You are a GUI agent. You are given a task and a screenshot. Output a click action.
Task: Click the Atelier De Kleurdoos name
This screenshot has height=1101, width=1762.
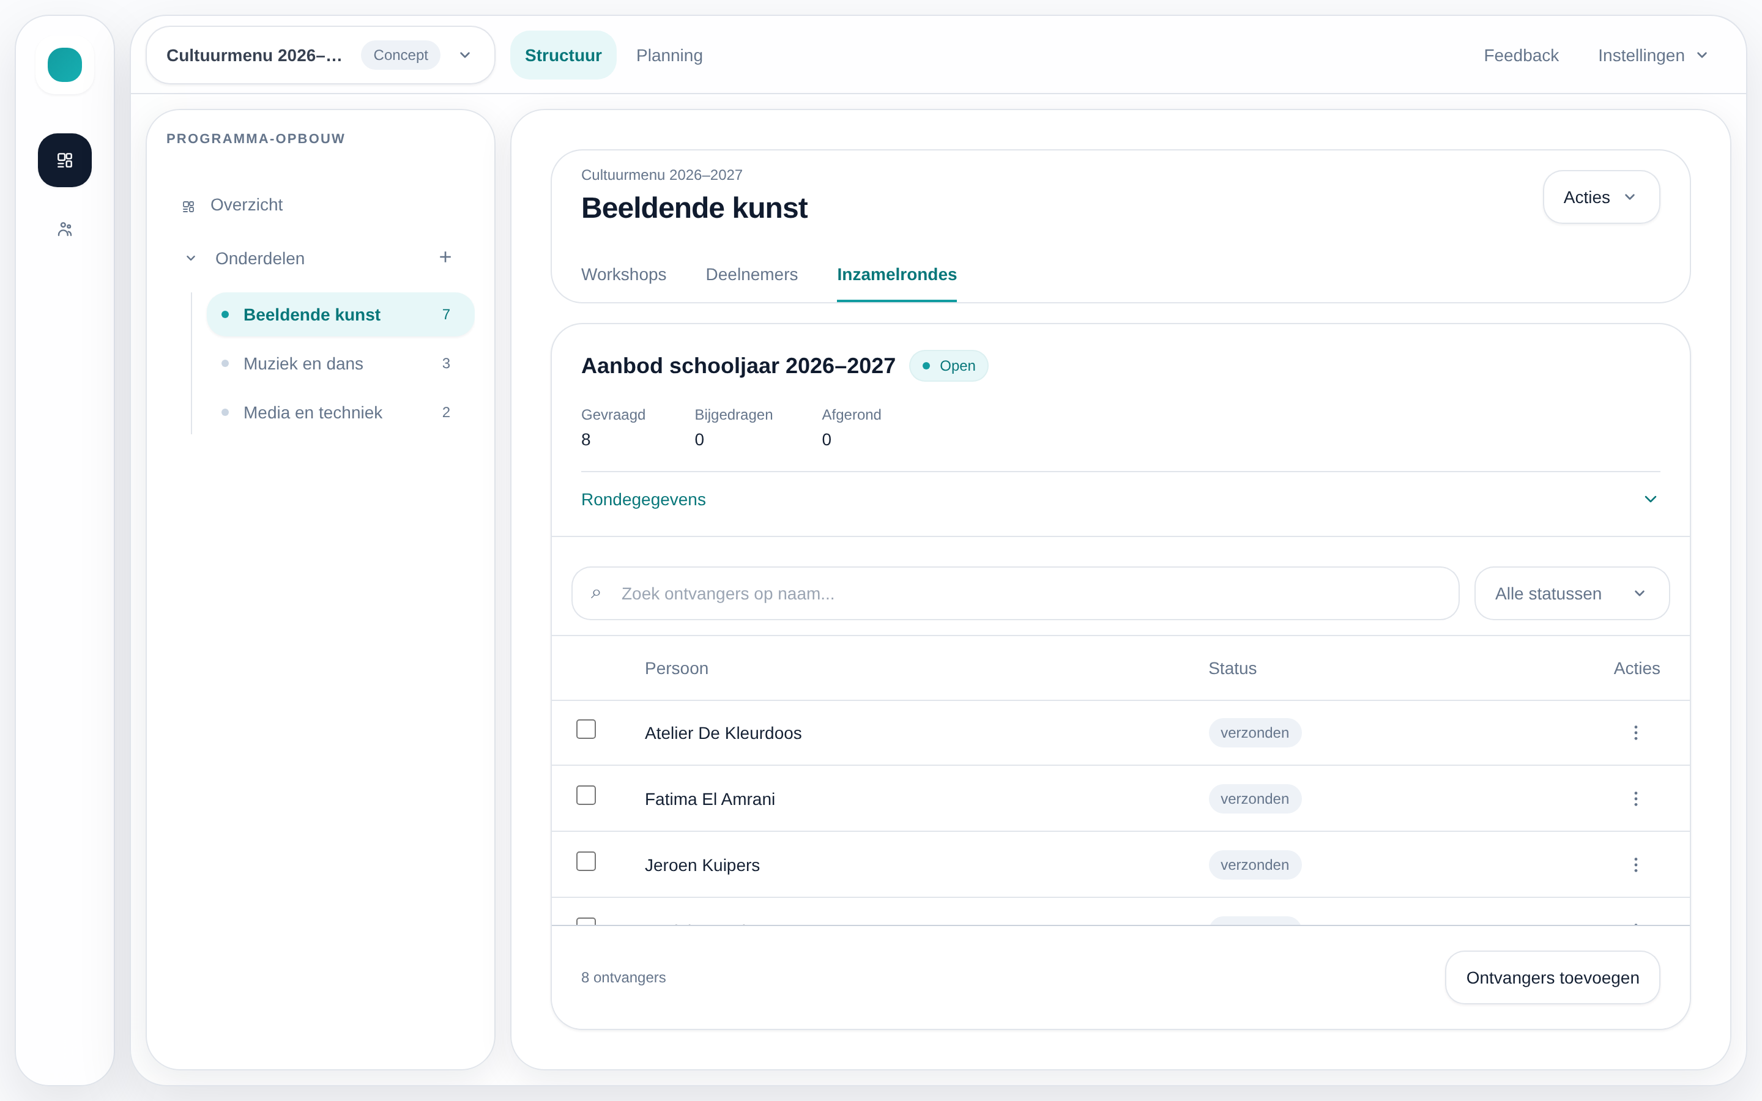click(x=723, y=733)
